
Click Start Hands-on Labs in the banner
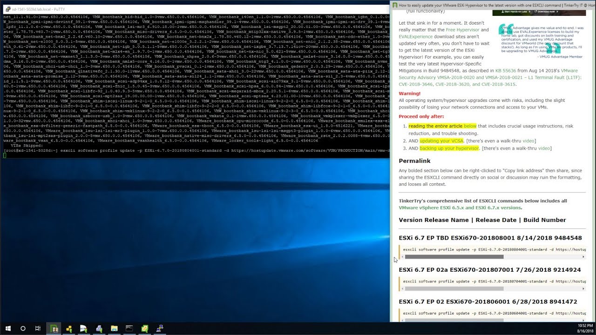pos(515,12)
